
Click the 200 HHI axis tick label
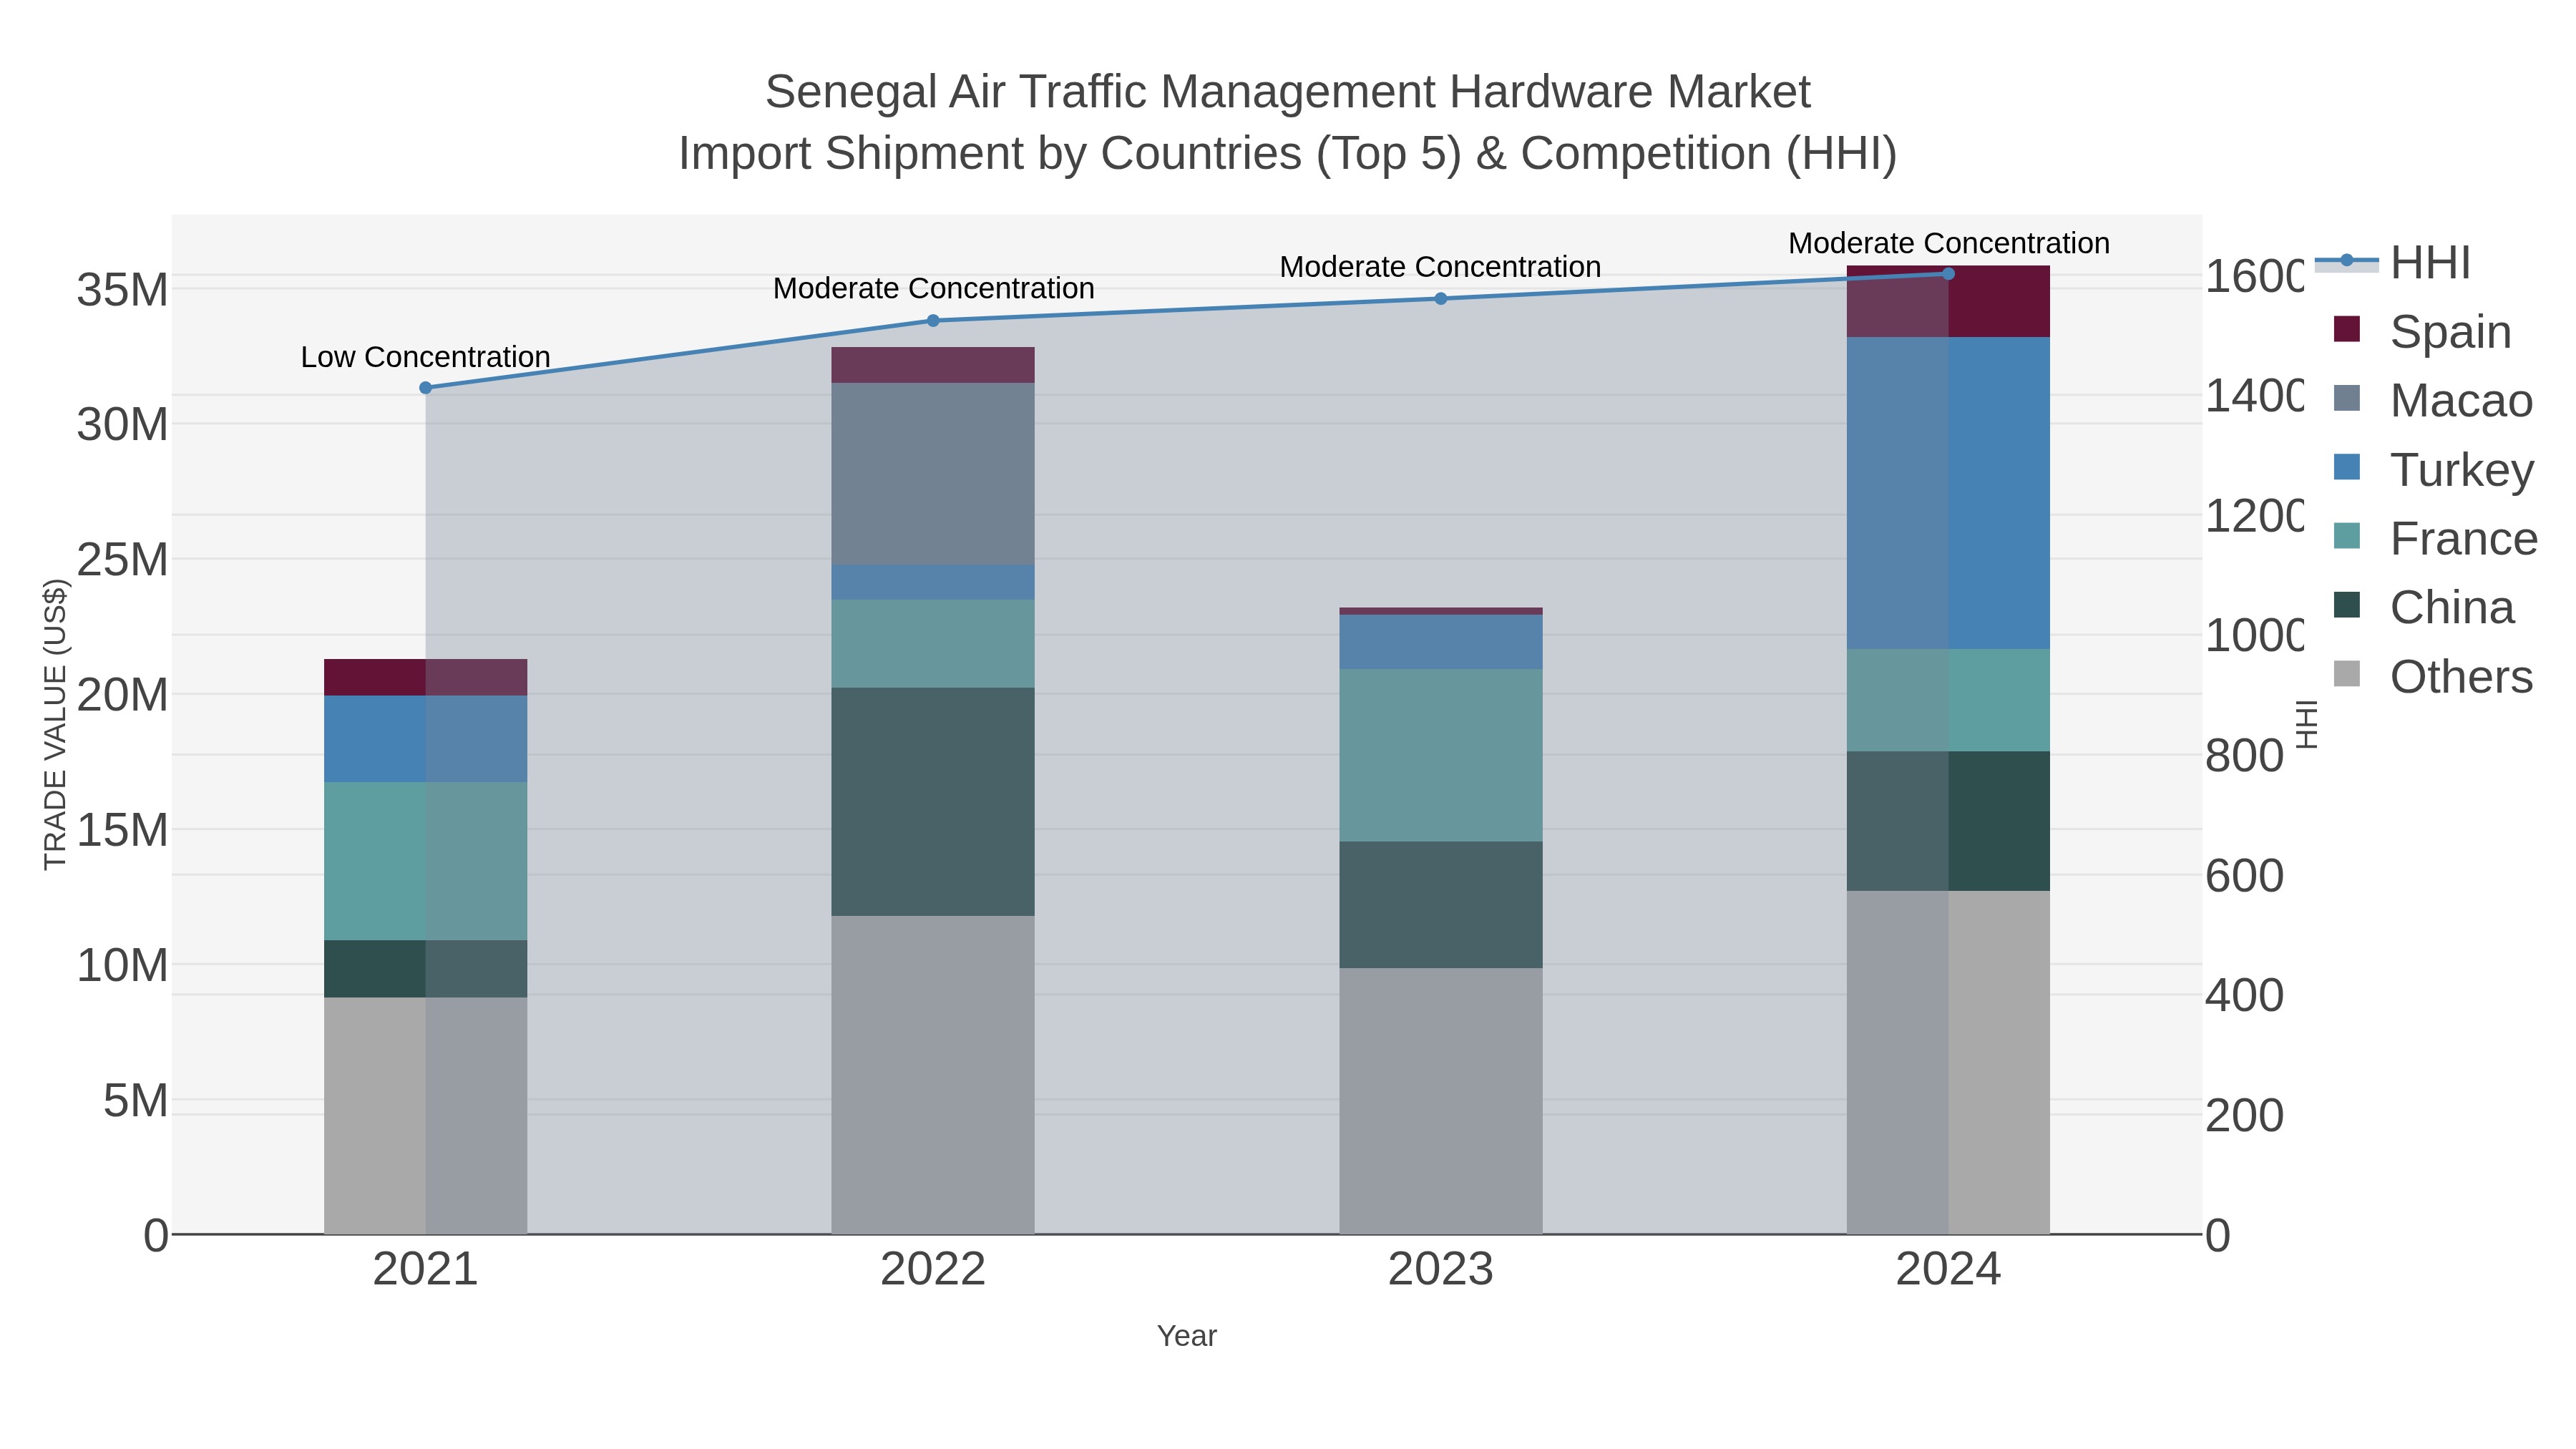point(2245,1116)
